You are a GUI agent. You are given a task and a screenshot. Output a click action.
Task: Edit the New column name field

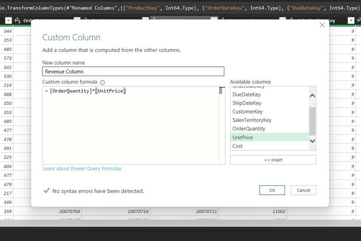tap(133, 71)
